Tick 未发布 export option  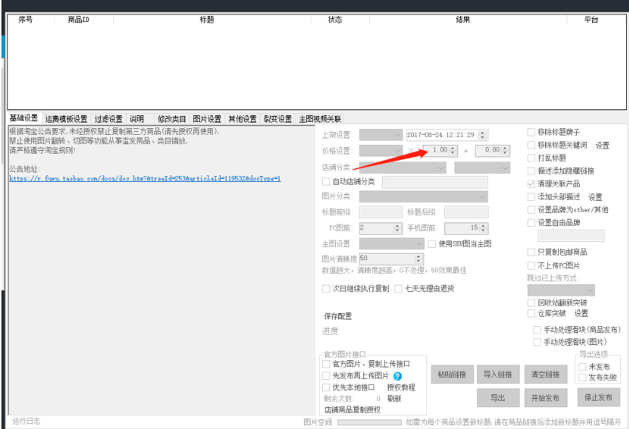click(x=582, y=367)
